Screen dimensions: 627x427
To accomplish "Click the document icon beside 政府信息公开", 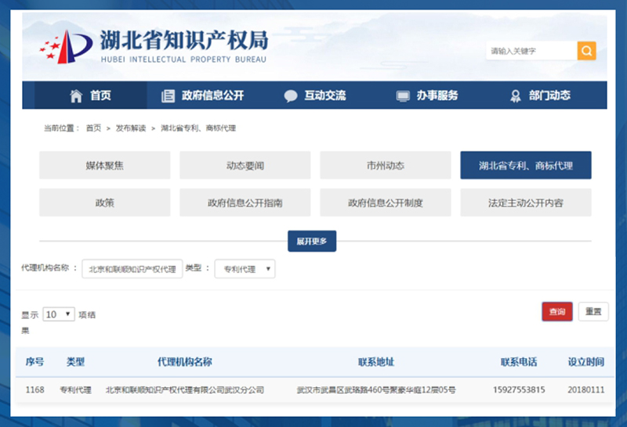I will [168, 96].
